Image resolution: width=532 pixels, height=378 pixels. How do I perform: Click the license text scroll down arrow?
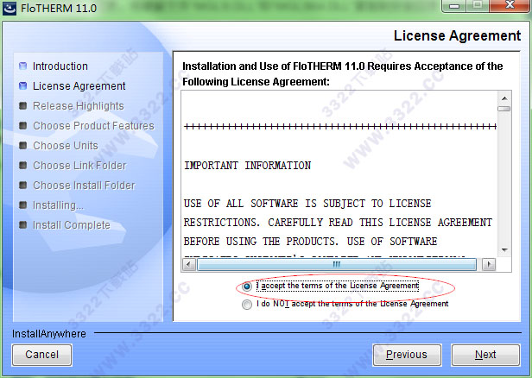point(504,250)
